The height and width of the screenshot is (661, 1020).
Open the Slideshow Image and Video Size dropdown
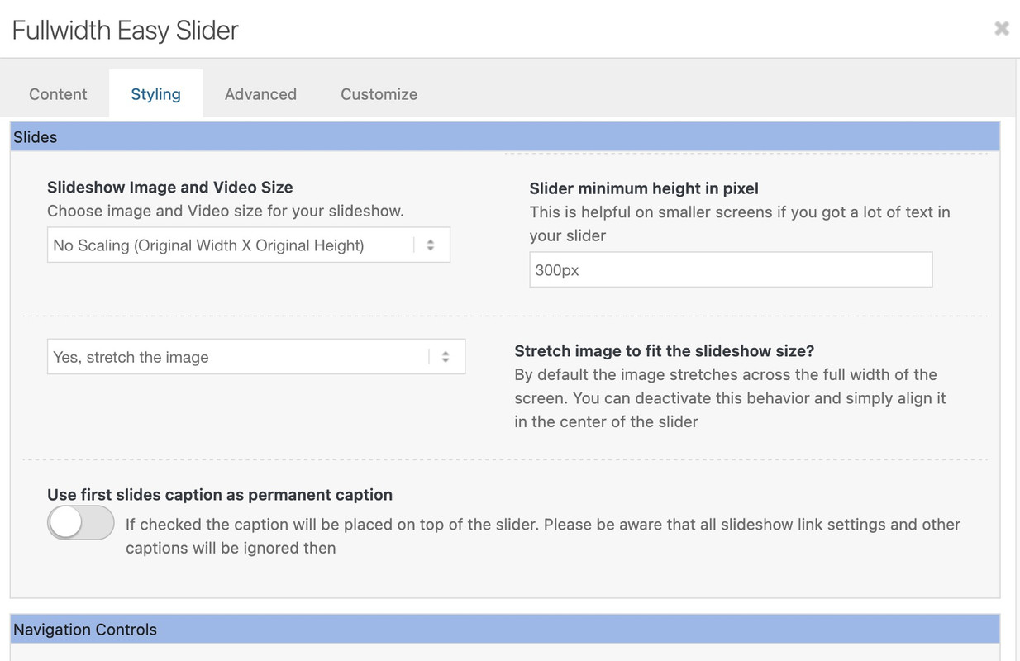coord(249,245)
